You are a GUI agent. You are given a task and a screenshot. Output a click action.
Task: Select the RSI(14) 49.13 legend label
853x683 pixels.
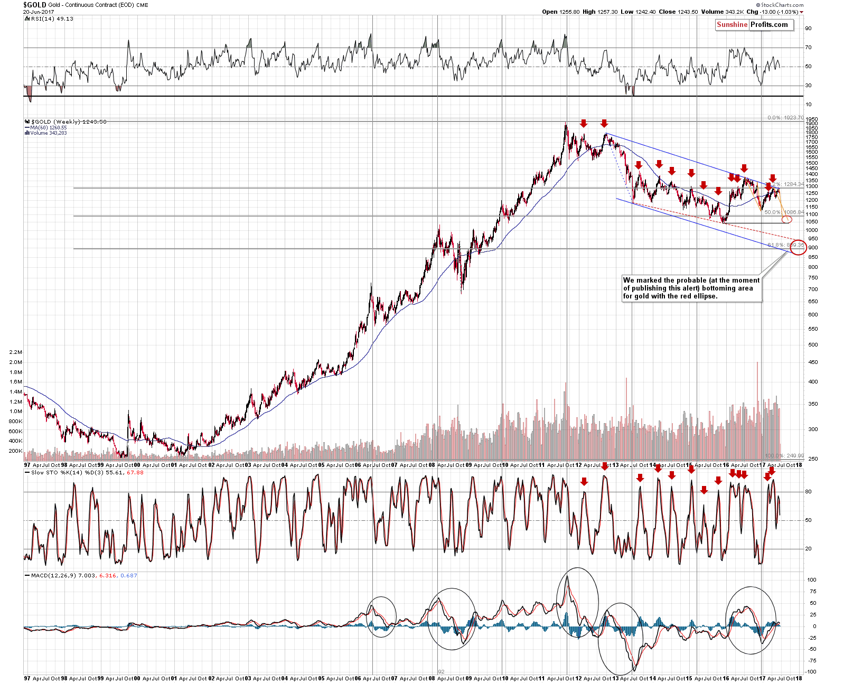(x=52, y=18)
